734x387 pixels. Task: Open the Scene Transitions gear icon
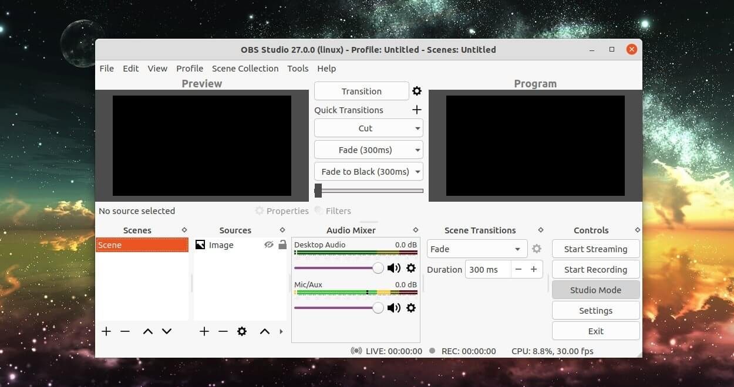536,249
